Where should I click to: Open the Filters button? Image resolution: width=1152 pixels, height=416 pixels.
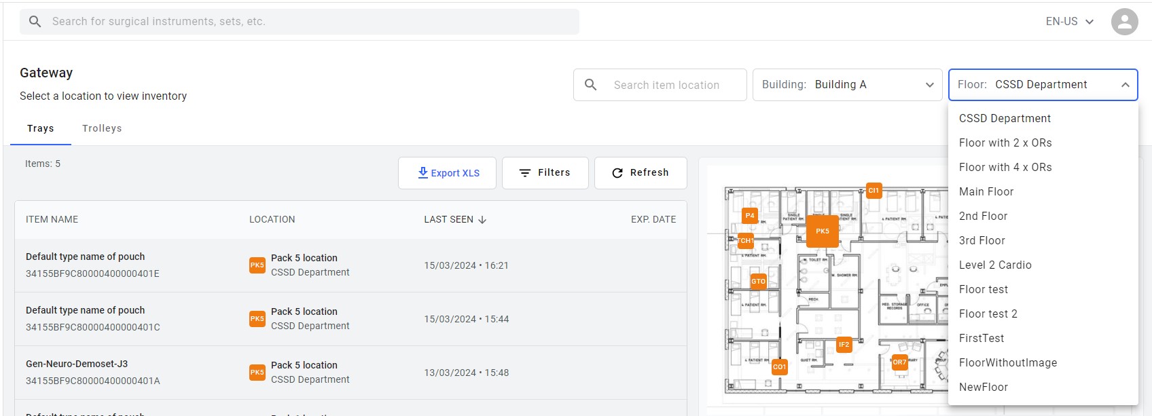[545, 173]
